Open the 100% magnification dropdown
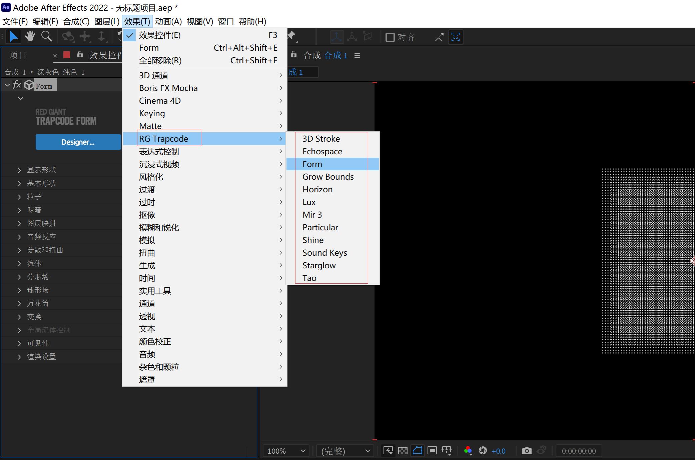The width and height of the screenshot is (695, 460). [286, 451]
